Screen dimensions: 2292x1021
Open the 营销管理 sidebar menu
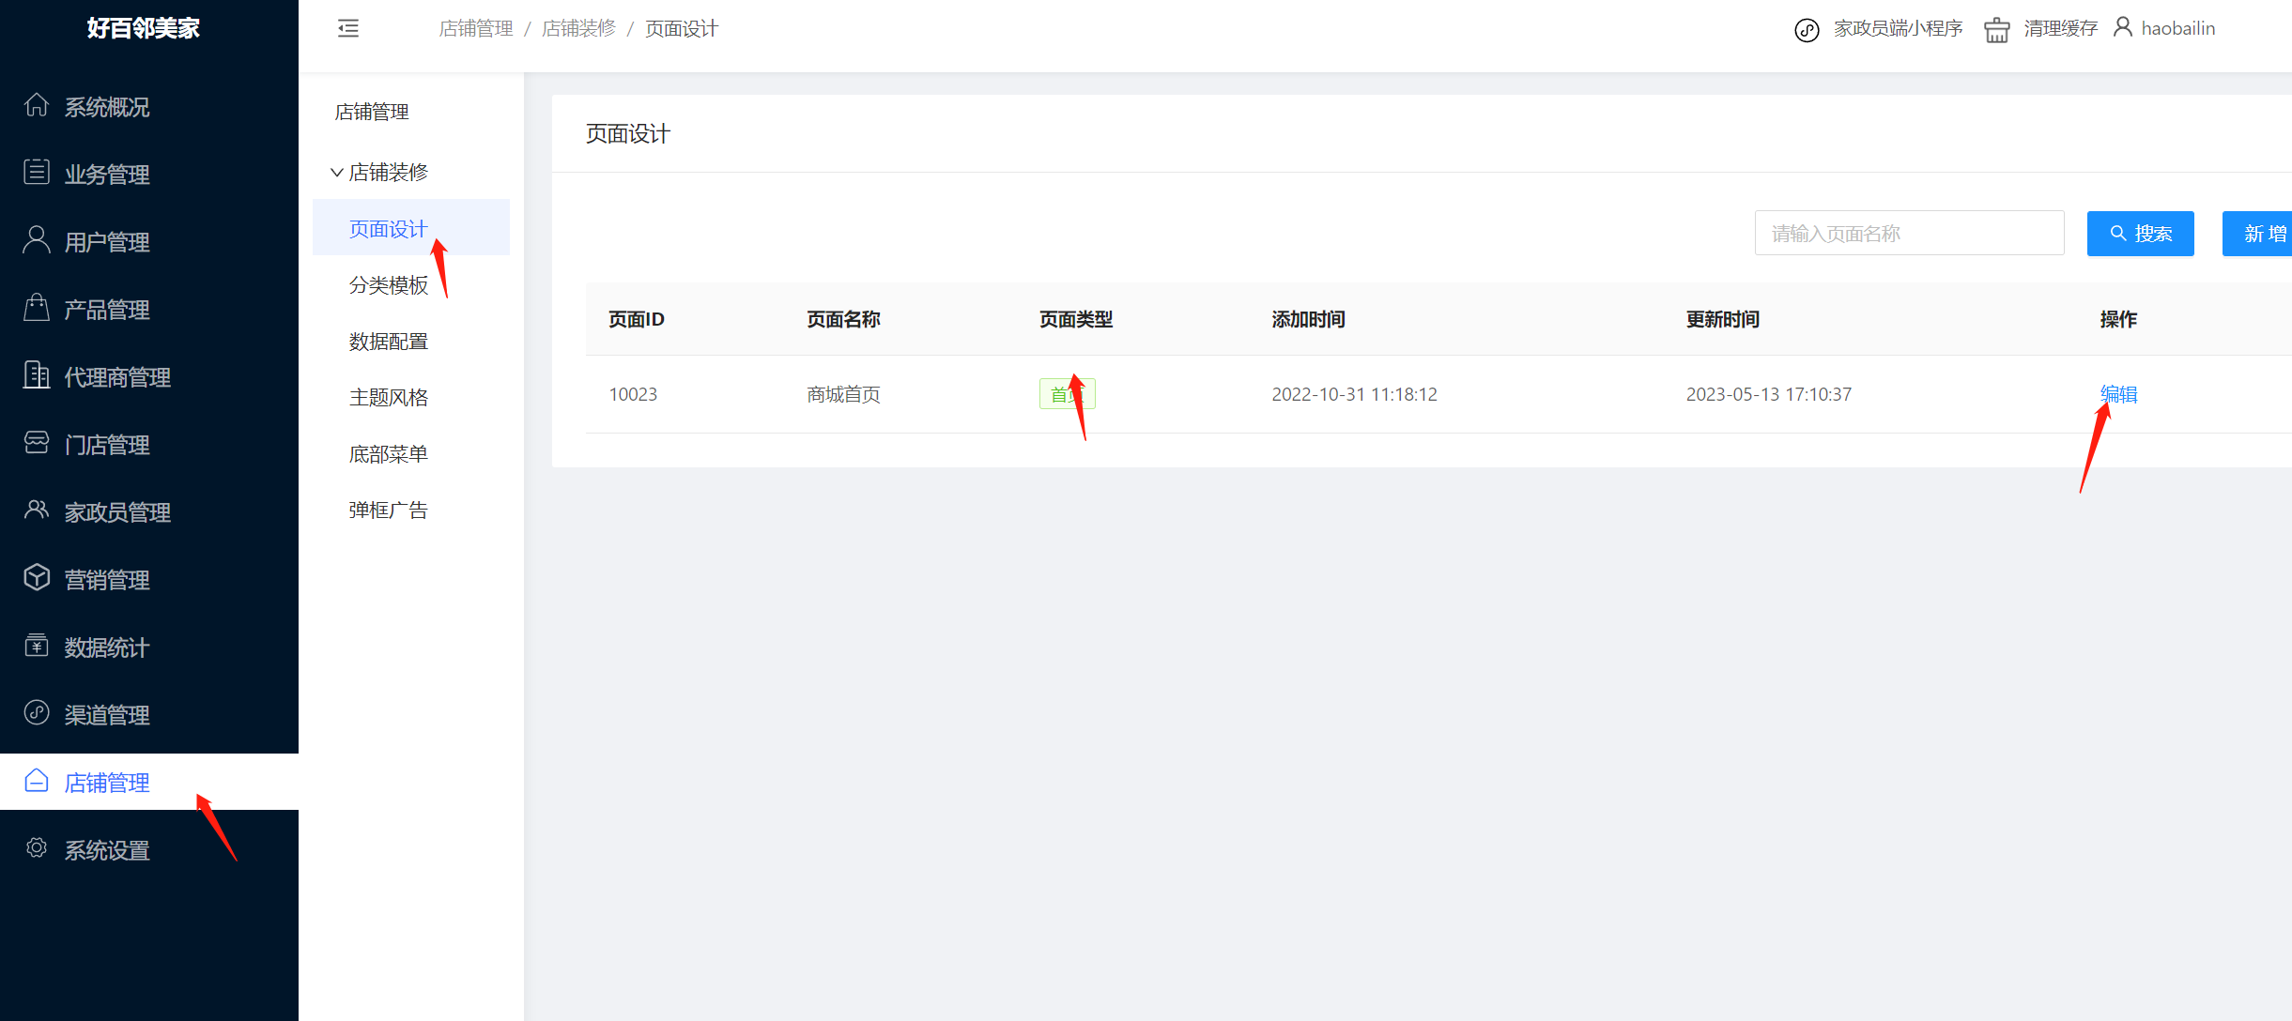tap(107, 580)
